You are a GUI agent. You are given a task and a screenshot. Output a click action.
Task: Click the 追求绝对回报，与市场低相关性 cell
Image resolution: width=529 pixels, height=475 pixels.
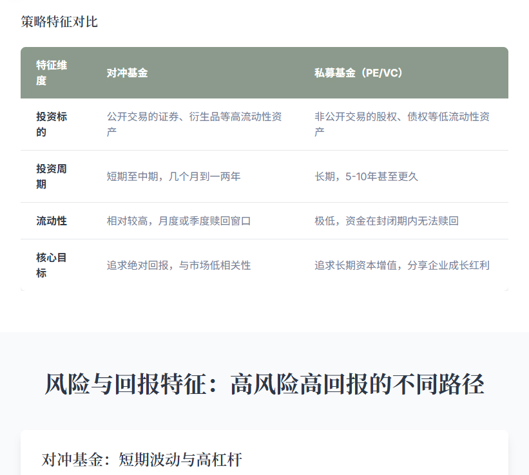click(178, 265)
